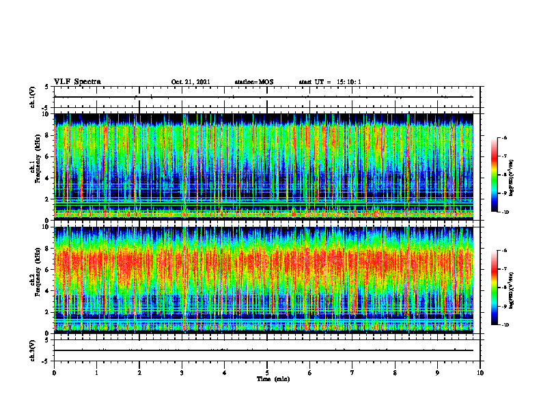Click the ch.1 spectrogram color scale bar
Screen dimensions: 541x418
tap(494, 175)
